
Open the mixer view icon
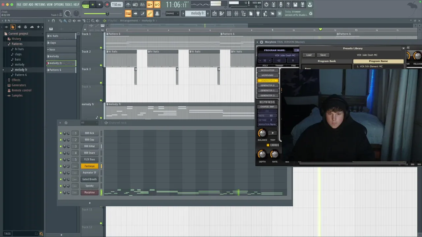236,13
